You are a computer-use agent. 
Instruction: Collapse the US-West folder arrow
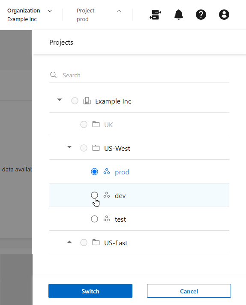69,147
